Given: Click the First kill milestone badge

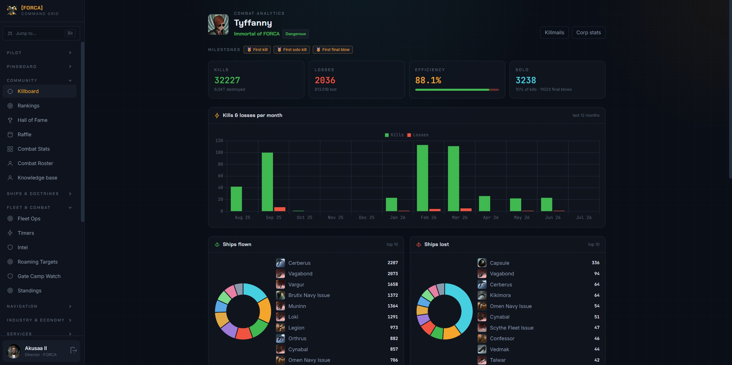Looking at the screenshot, I should (257, 50).
